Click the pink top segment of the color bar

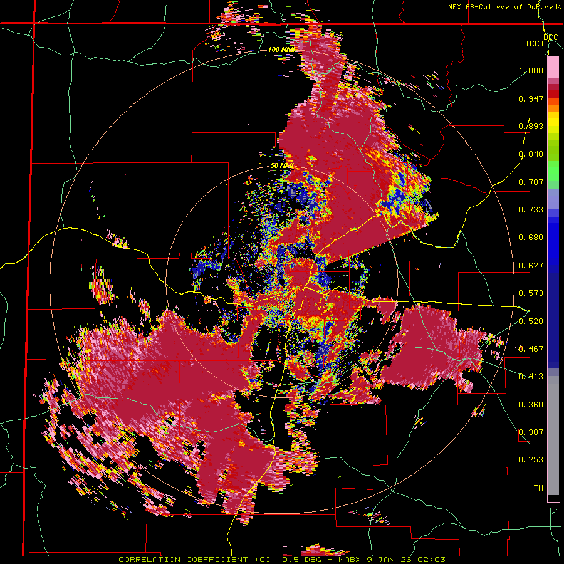click(x=553, y=67)
